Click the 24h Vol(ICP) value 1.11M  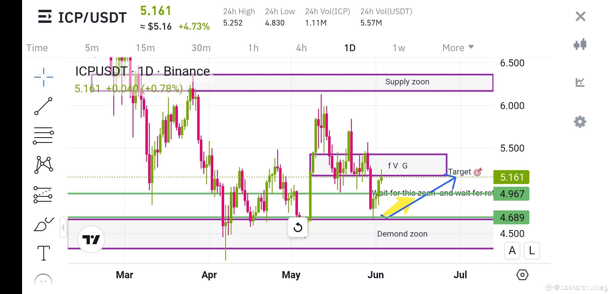click(x=316, y=23)
